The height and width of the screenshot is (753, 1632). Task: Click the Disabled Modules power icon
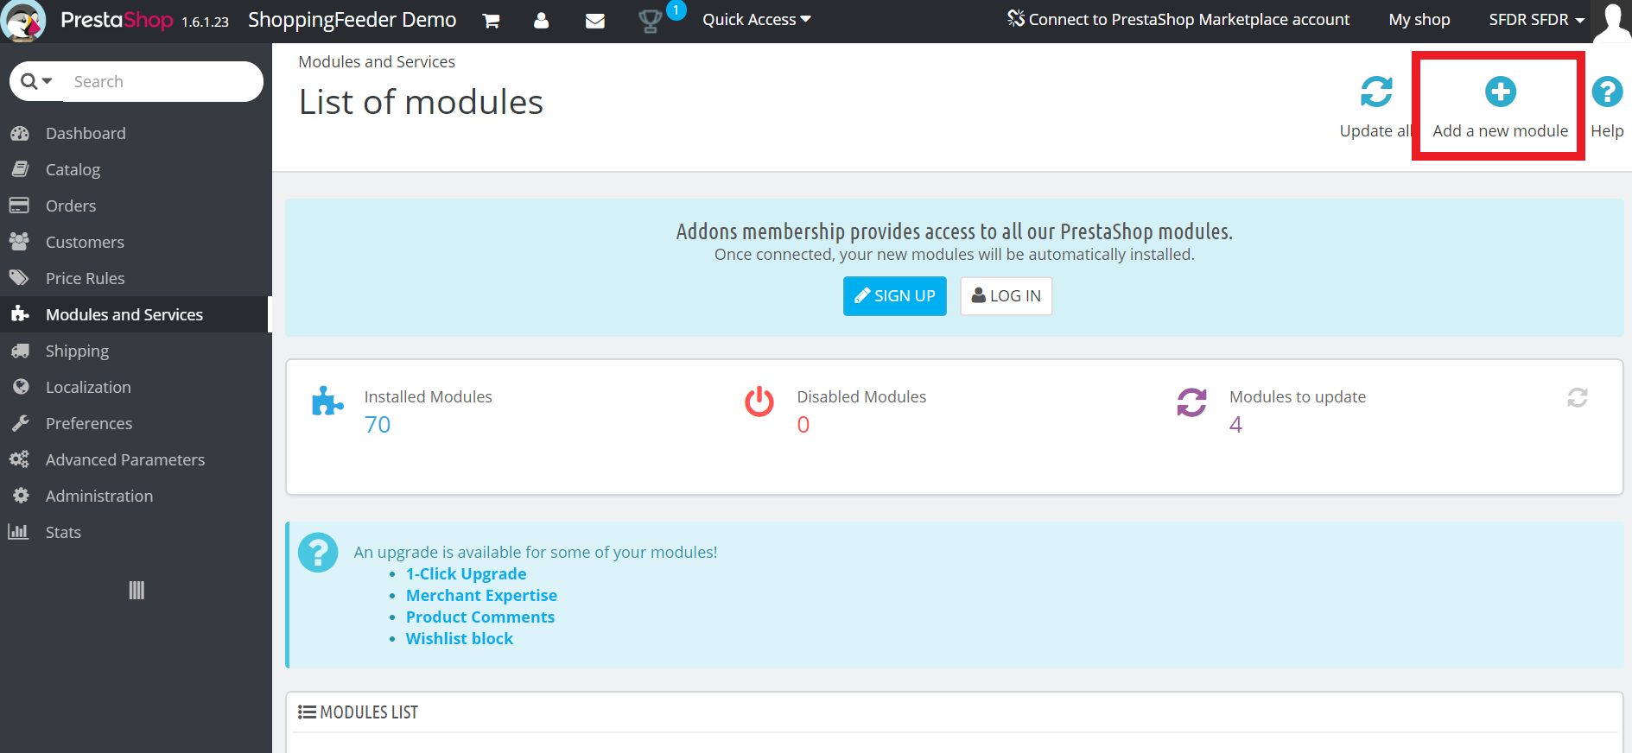(759, 402)
